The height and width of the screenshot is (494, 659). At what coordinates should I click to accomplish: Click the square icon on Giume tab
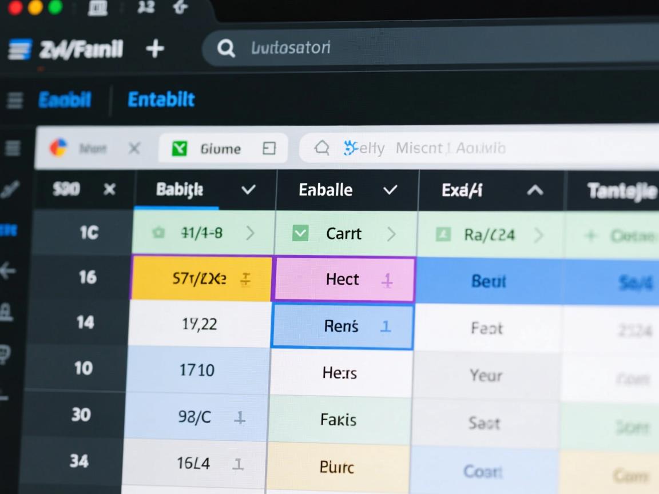point(269,149)
